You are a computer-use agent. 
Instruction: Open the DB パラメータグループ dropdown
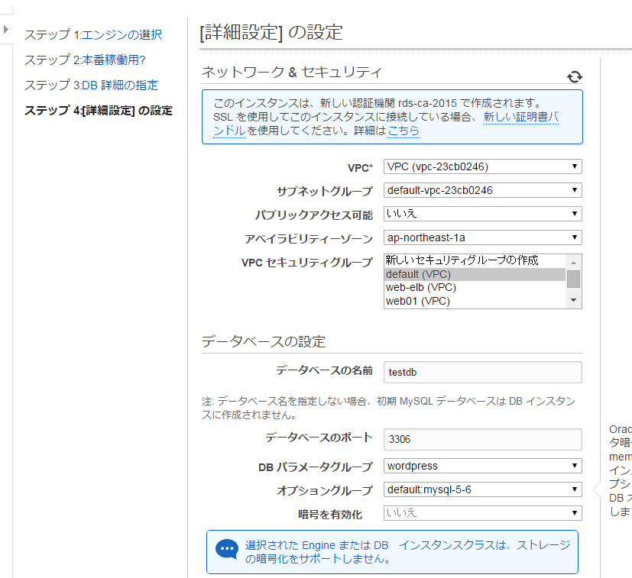482,466
